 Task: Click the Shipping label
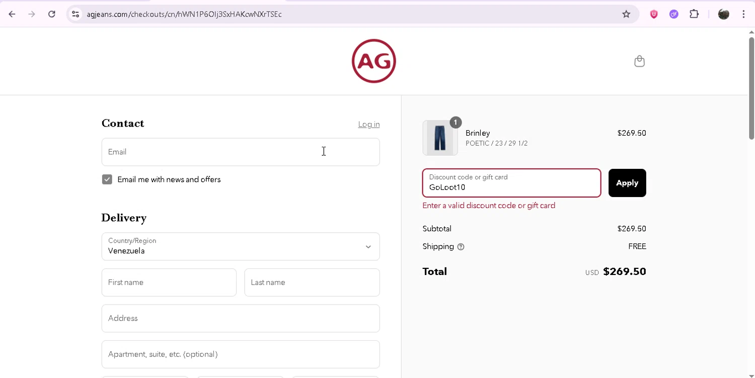[x=438, y=246]
